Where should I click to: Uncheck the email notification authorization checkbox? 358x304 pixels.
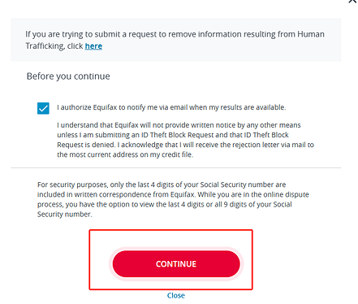[x=43, y=108]
